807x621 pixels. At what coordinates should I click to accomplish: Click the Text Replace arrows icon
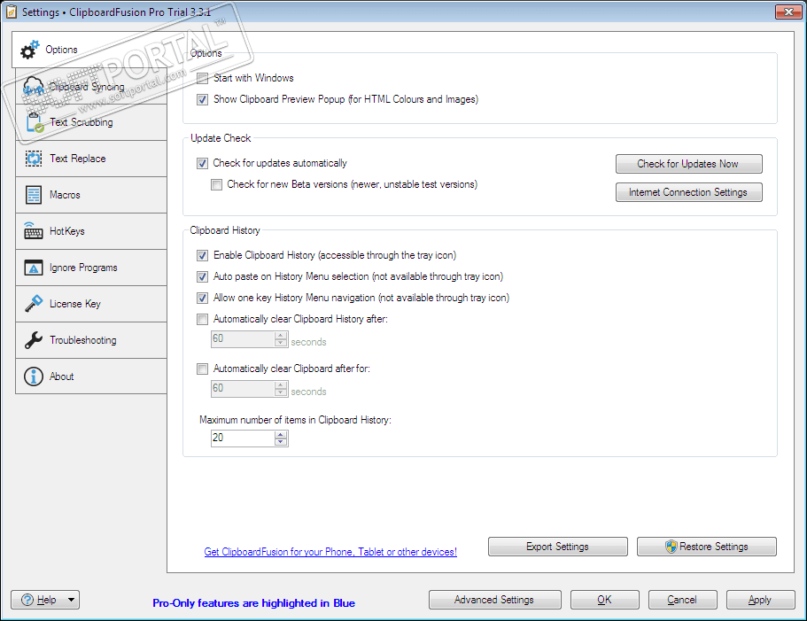(x=34, y=159)
